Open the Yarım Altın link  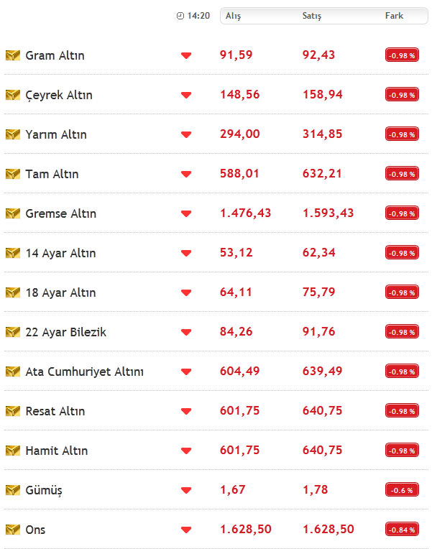[x=56, y=134]
